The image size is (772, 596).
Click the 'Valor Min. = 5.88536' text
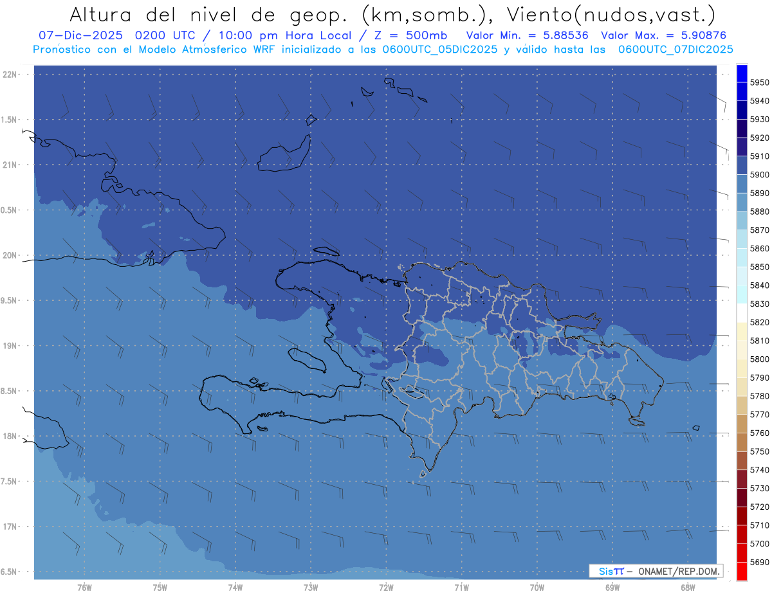coord(528,35)
